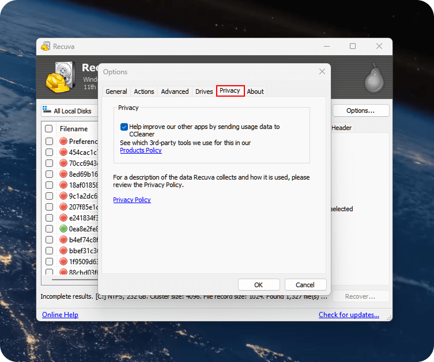Click red status dot for e241834f file

click(x=63, y=218)
